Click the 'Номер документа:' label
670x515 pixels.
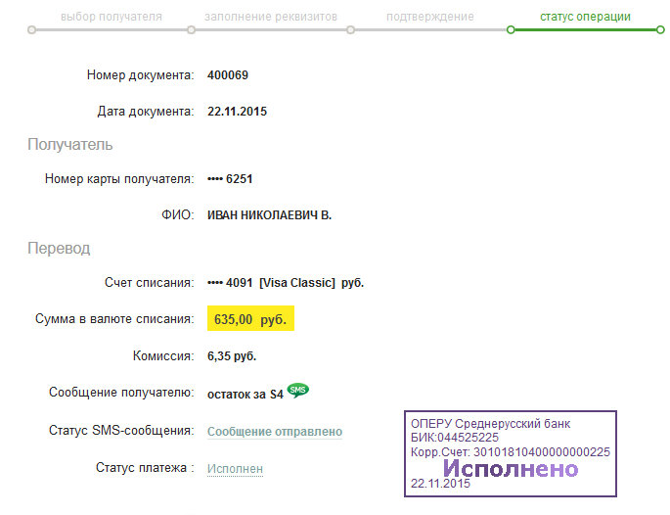[141, 75]
